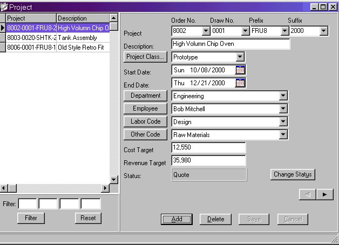The height and width of the screenshot is (245, 339).
Task: Click the Filter button
Action: 31,218
